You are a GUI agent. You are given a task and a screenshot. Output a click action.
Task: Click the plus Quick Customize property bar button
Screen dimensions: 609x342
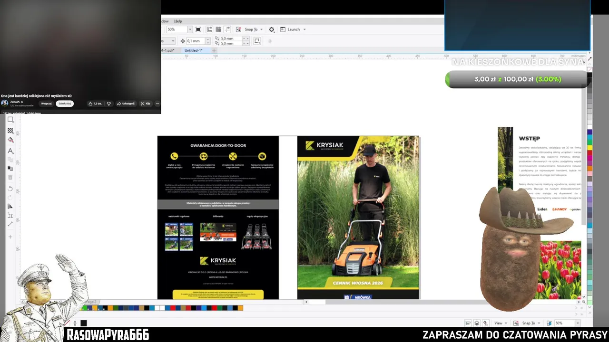pos(270,41)
